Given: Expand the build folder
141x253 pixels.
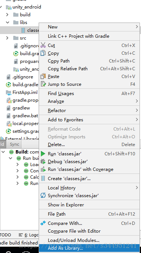Looking at the screenshot, I should click(7, 15).
